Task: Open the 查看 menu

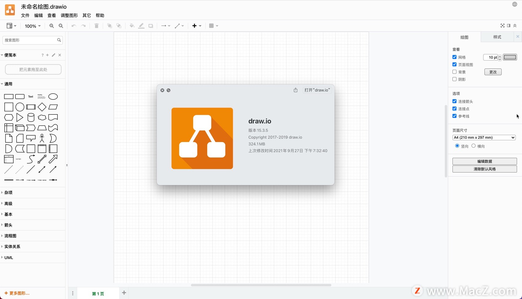Action: pyautogui.click(x=52, y=15)
